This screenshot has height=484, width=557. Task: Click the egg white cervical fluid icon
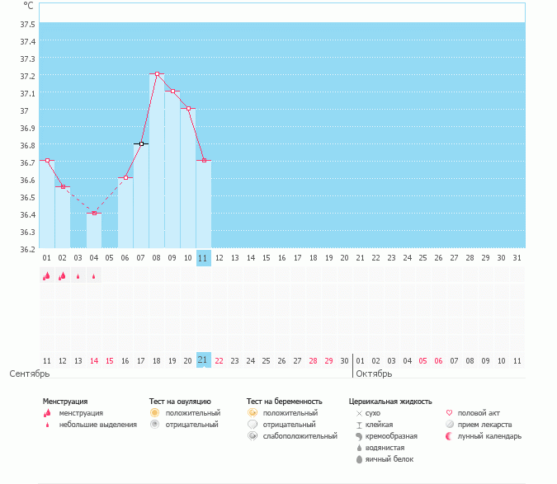pos(358,459)
